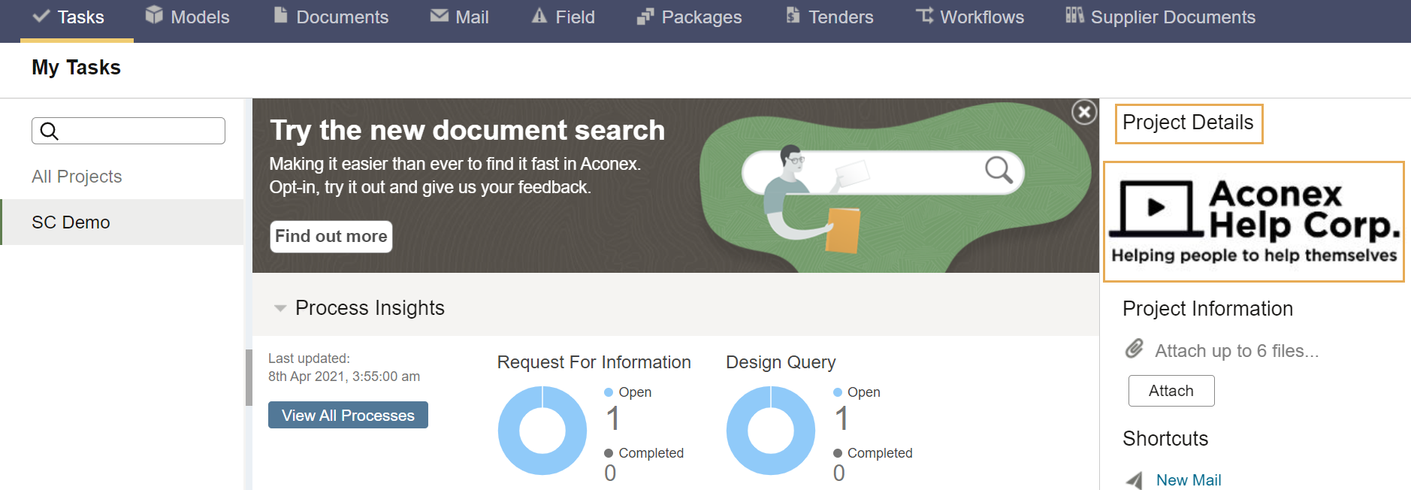1411x490 pixels.
Task: Click the Request For Information title
Action: click(594, 362)
